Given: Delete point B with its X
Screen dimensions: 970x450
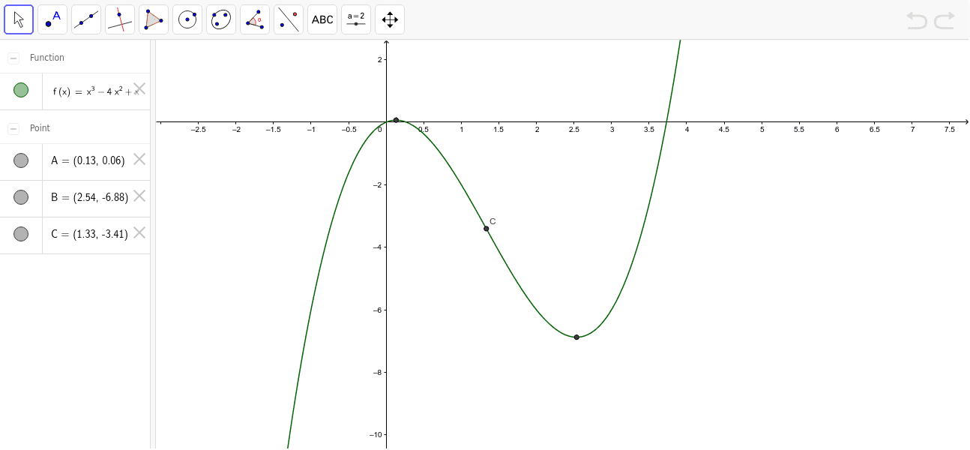Looking at the screenshot, I should pos(139,196).
